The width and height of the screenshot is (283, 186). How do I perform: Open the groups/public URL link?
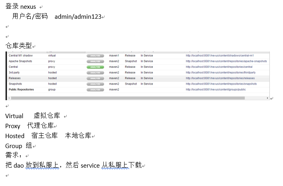216,89
